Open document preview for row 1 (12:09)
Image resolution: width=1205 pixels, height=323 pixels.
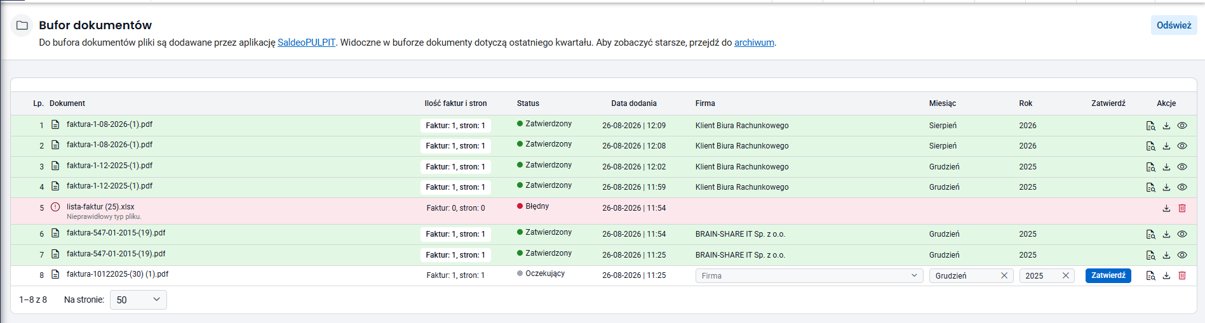tap(1150, 126)
